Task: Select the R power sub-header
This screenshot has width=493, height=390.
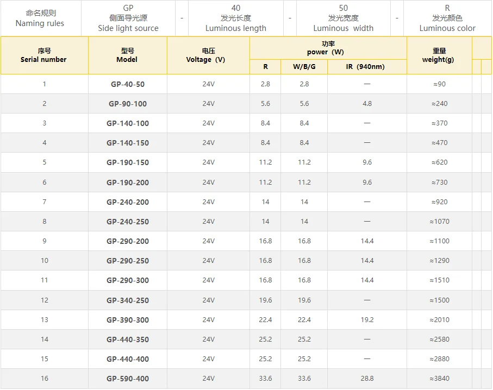Action: [x=265, y=67]
